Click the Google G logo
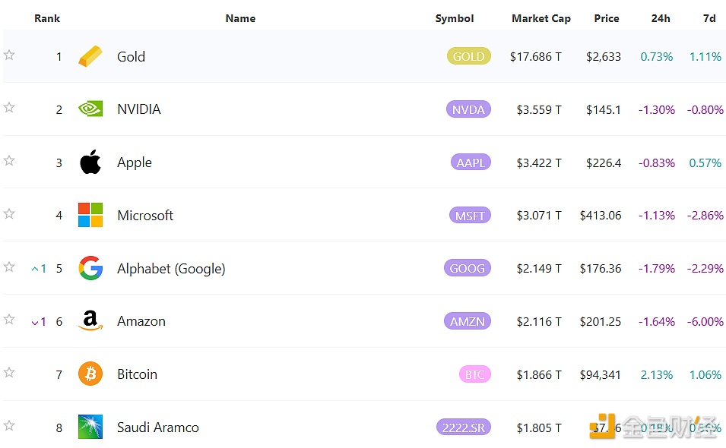Screen dimensions: 726x448 pyautogui.click(x=90, y=268)
